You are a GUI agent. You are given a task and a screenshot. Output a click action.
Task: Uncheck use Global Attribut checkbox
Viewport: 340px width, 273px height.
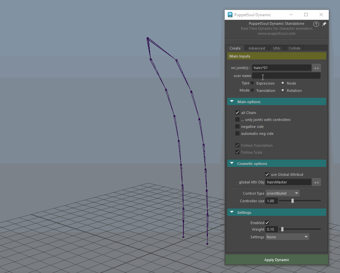tap(267, 174)
